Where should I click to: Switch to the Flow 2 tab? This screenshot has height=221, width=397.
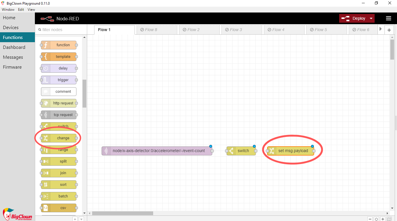point(199,30)
